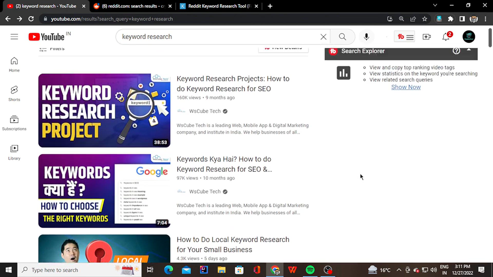Open Task View on the taskbar

point(150,270)
